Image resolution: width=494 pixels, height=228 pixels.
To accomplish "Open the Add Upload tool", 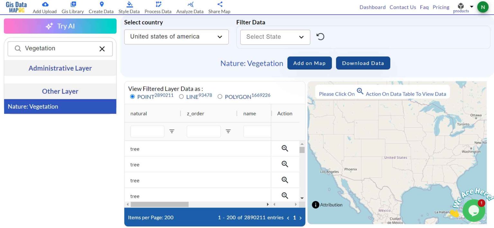I will click(x=44, y=7).
